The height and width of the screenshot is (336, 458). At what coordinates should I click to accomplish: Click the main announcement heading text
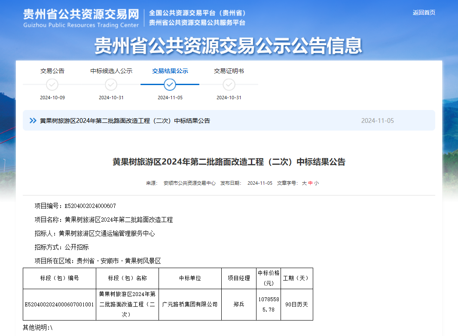(229, 162)
